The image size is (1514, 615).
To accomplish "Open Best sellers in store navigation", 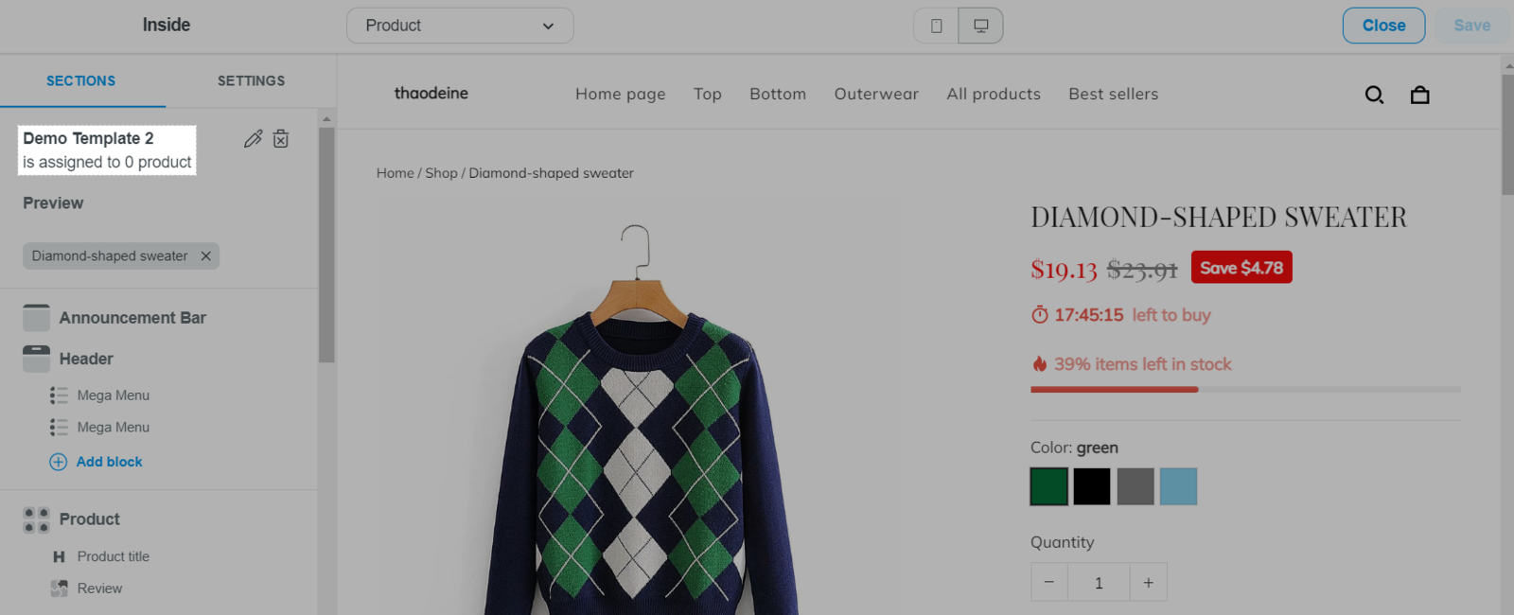I will pos(1113,94).
